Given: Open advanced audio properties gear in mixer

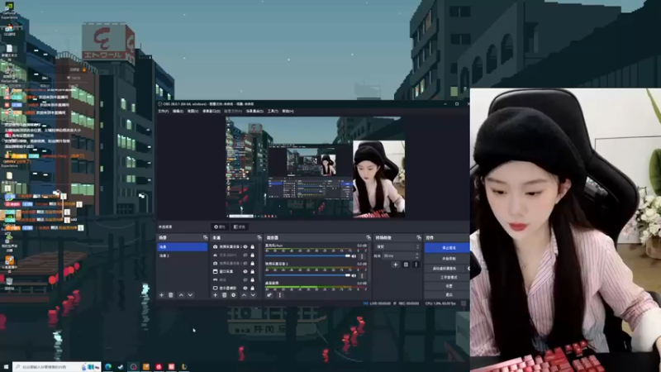Looking at the screenshot, I should (x=269, y=295).
